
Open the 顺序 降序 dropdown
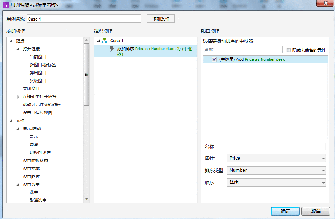pyautogui.click(x=276, y=182)
